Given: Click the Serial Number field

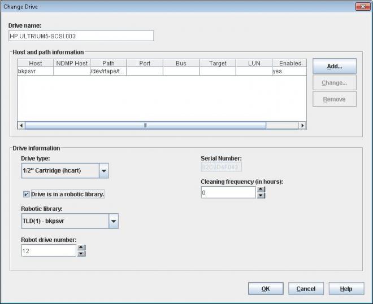Looking at the screenshot, I should (x=221, y=167).
